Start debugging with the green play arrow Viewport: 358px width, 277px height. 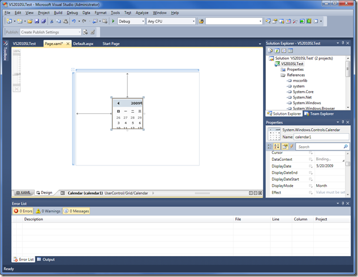(x=113, y=22)
